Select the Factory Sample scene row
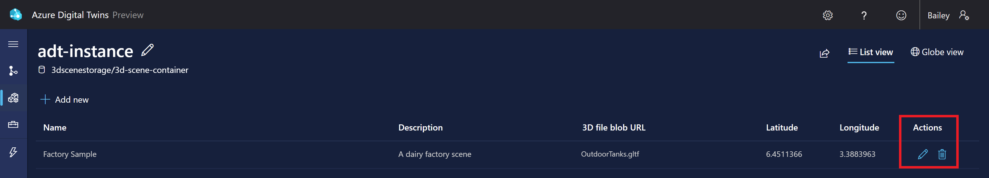The height and width of the screenshot is (178, 989). tap(70, 154)
